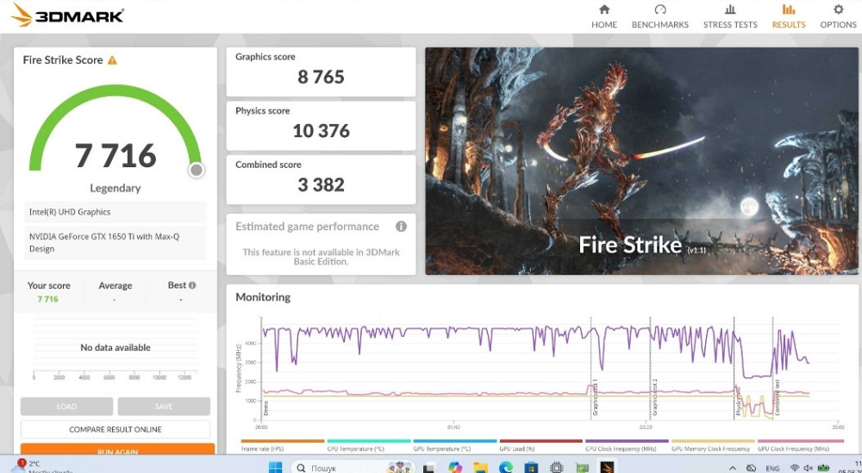This screenshot has width=862, height=473.
Task: Go to the Home tab
Action: [603, 16]
